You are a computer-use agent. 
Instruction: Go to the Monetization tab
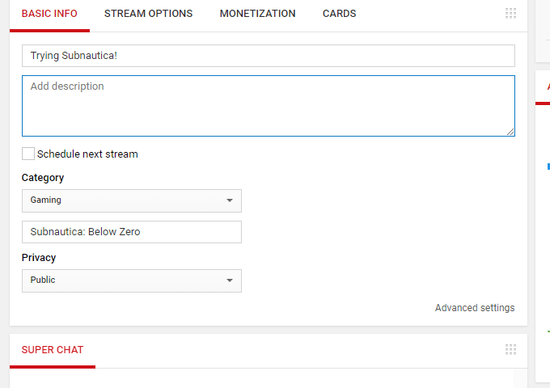click(257, 14)
